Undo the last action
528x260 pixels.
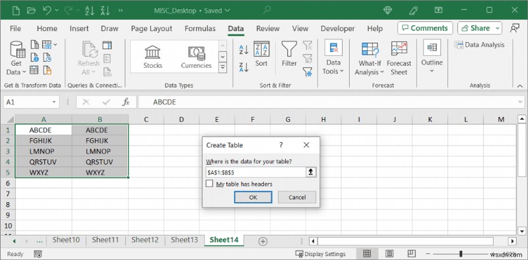point(46,11)
